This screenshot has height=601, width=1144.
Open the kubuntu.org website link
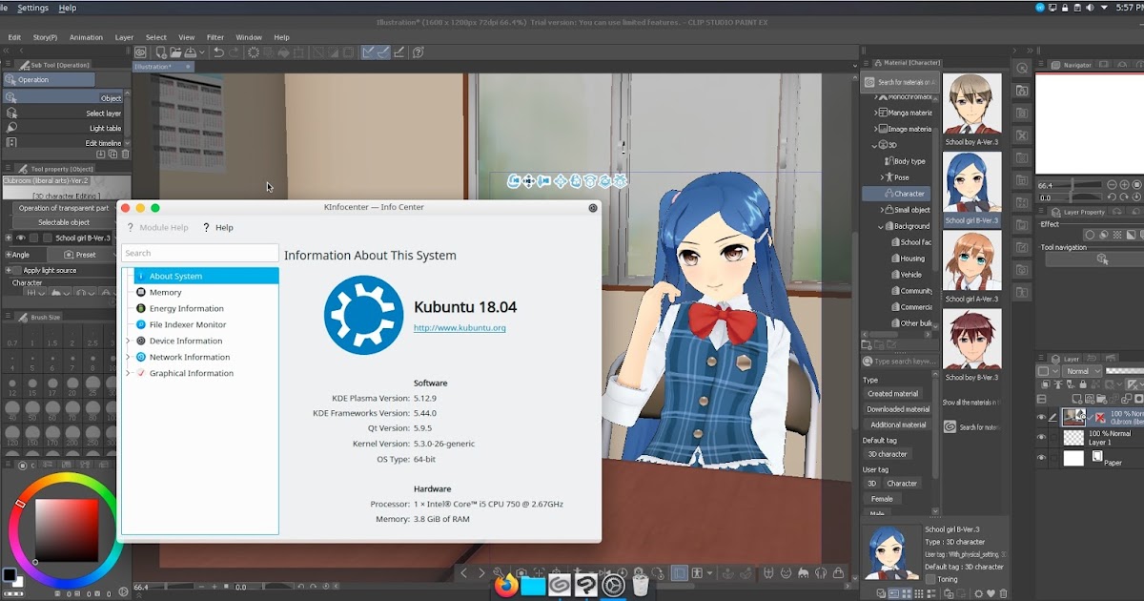pos(460,328)
